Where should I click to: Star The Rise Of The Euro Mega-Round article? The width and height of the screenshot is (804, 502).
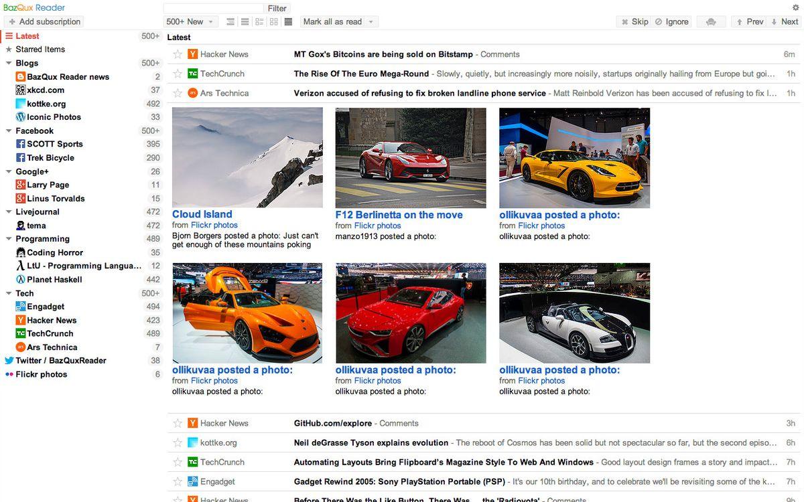178,74
